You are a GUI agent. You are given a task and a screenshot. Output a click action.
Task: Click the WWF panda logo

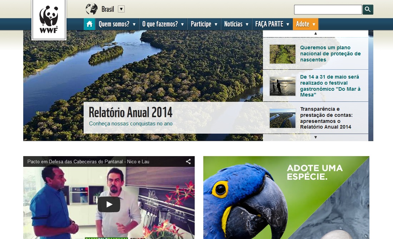49,20
